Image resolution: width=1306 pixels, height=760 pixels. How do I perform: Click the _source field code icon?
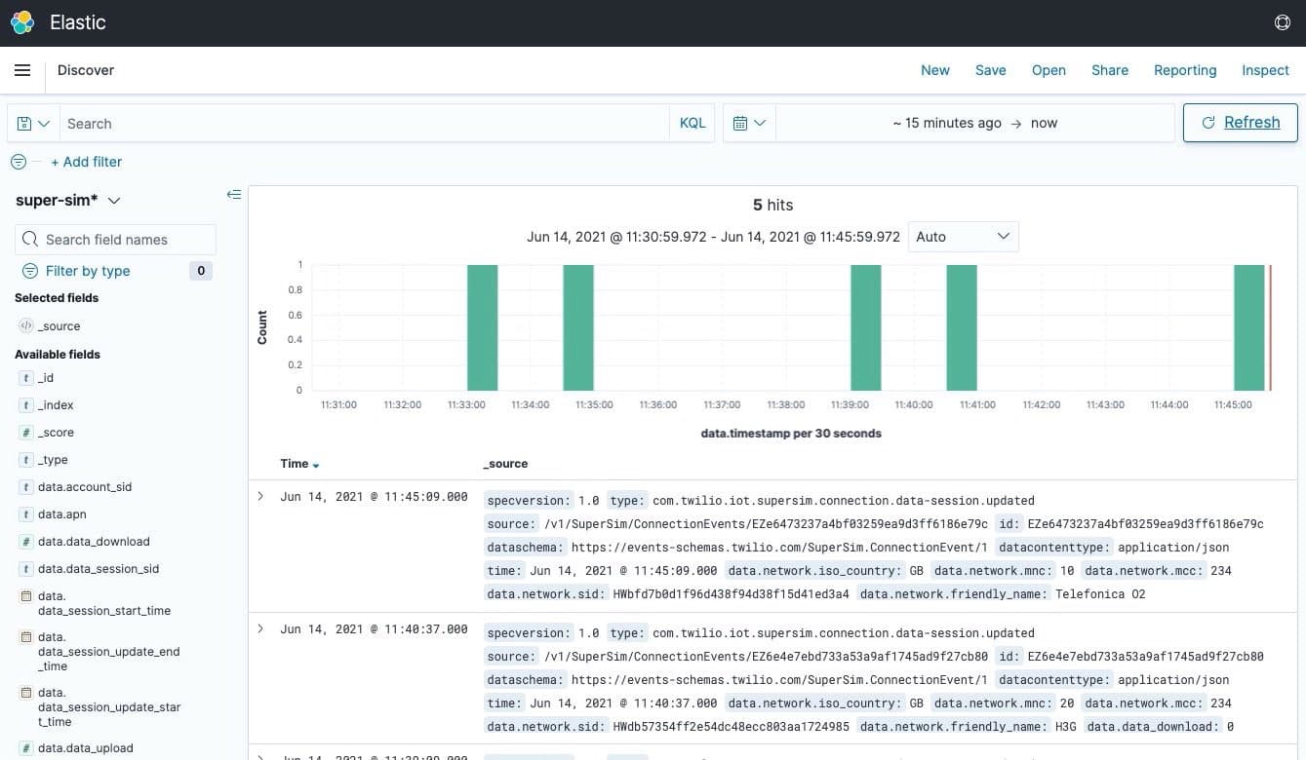click(x=25, y=326)
